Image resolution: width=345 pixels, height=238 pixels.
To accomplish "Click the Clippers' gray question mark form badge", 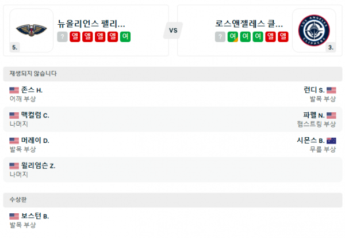I will [x=220, y=37].
